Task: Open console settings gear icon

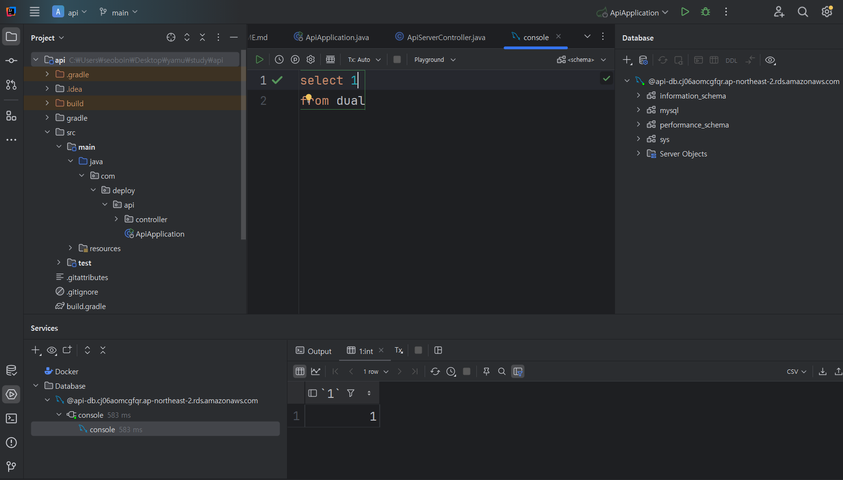Action: pyautogui.click(x=311, y=59)
